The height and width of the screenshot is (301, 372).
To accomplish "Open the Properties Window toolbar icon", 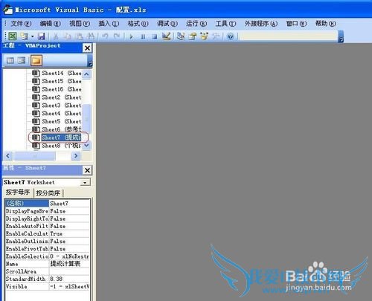I will click(x=193, y=36).
